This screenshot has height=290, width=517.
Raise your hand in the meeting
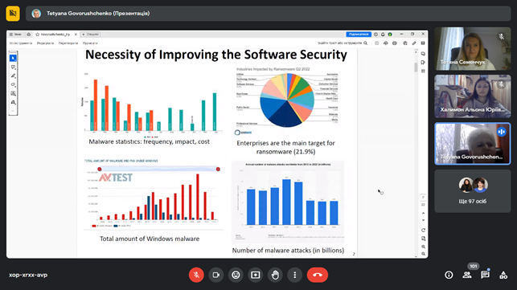click(275, 275)
